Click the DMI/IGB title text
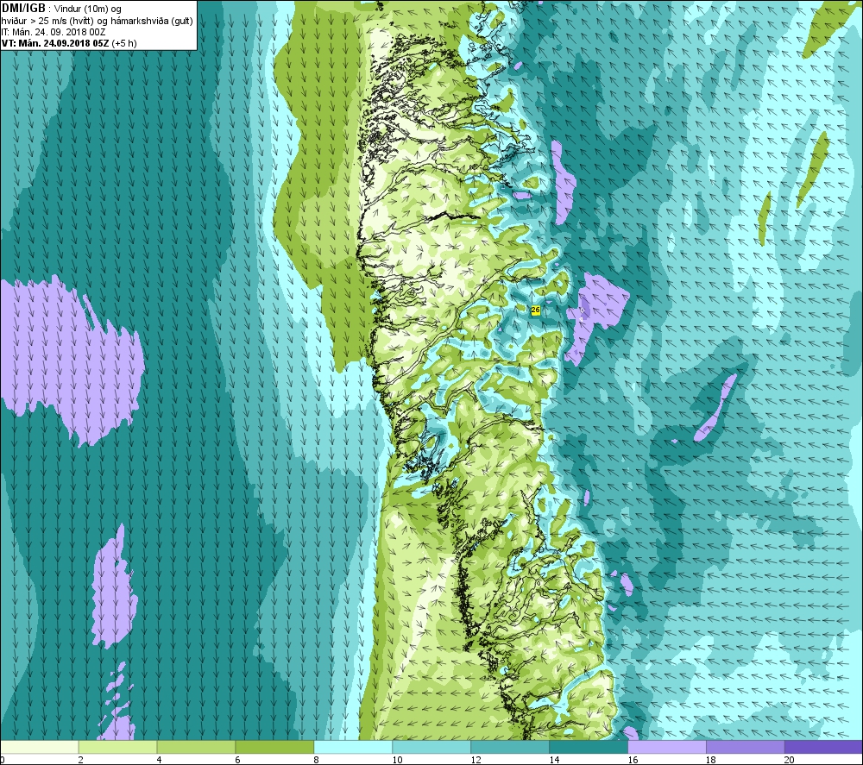The height and width of the screenshot is (765, 863). pyautogui.click(x=23, y=9)
